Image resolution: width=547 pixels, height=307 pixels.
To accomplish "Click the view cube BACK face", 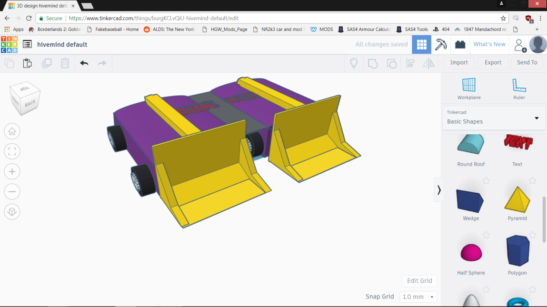I will click(x=30, y=103).
